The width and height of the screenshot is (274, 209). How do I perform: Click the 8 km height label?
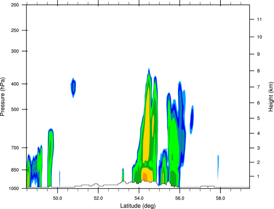(x=259, y=71)
